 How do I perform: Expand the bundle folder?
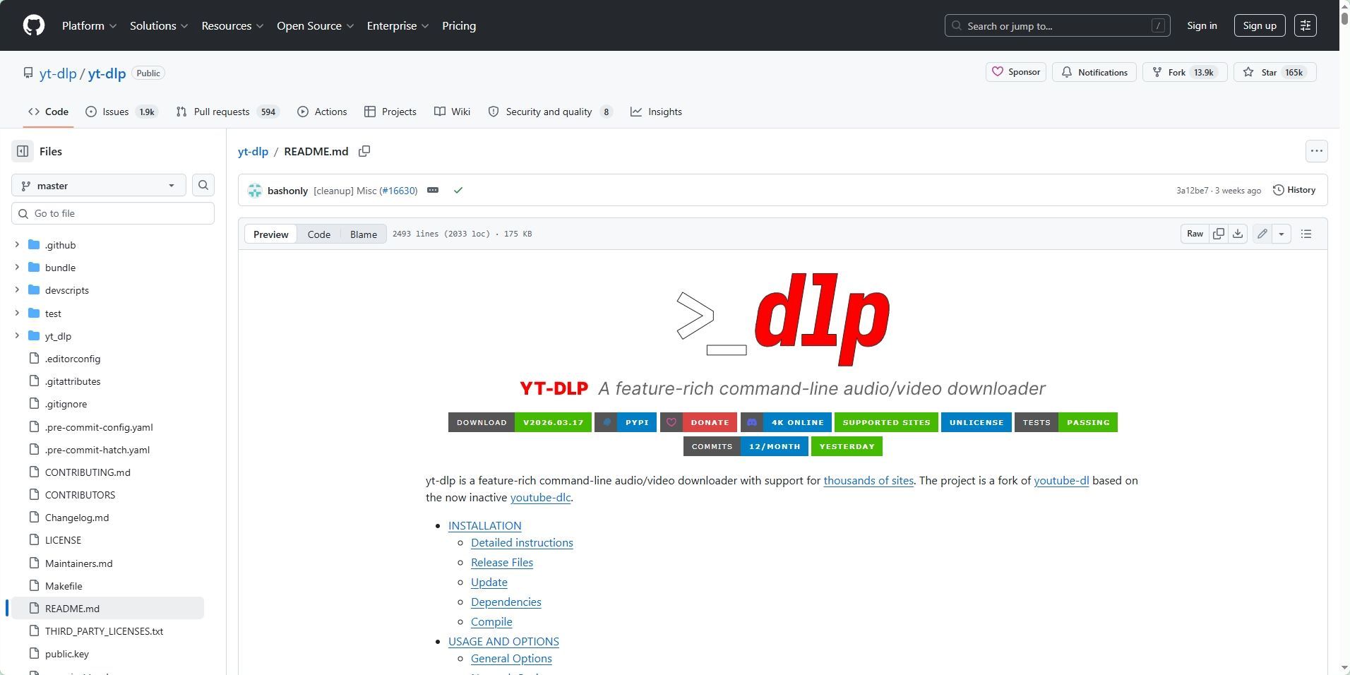click(x=17, y=268)
